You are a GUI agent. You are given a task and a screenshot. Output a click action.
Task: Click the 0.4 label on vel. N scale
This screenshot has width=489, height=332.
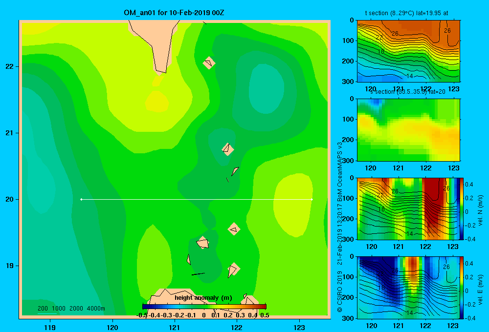(x=469, y=185)
